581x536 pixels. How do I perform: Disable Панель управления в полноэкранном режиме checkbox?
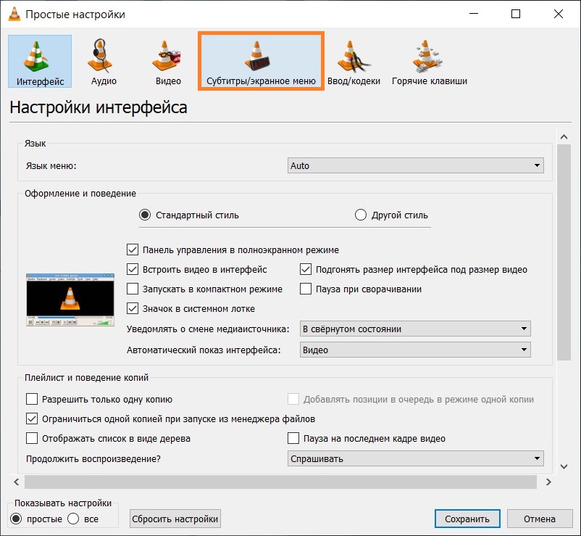[133, 250]
